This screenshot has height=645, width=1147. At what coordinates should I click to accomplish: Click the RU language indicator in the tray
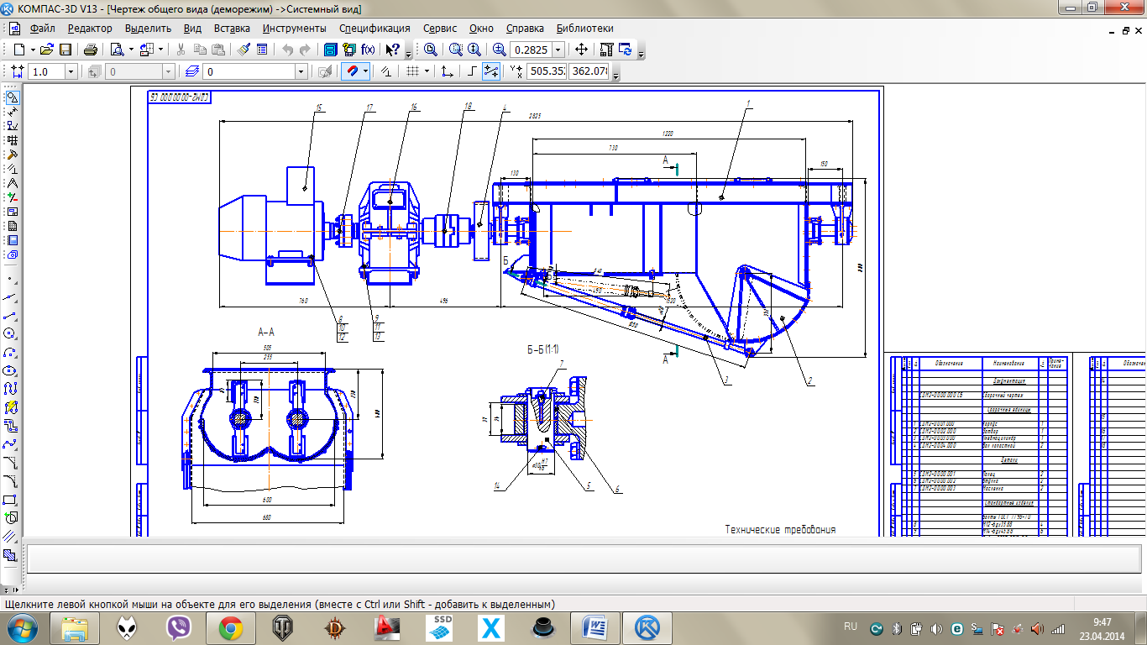(850, 627)
